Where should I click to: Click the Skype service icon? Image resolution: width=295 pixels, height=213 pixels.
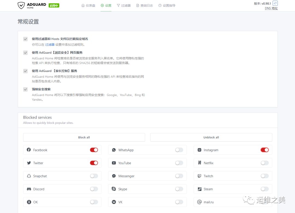pyautogui.click(x=114, y=189)
